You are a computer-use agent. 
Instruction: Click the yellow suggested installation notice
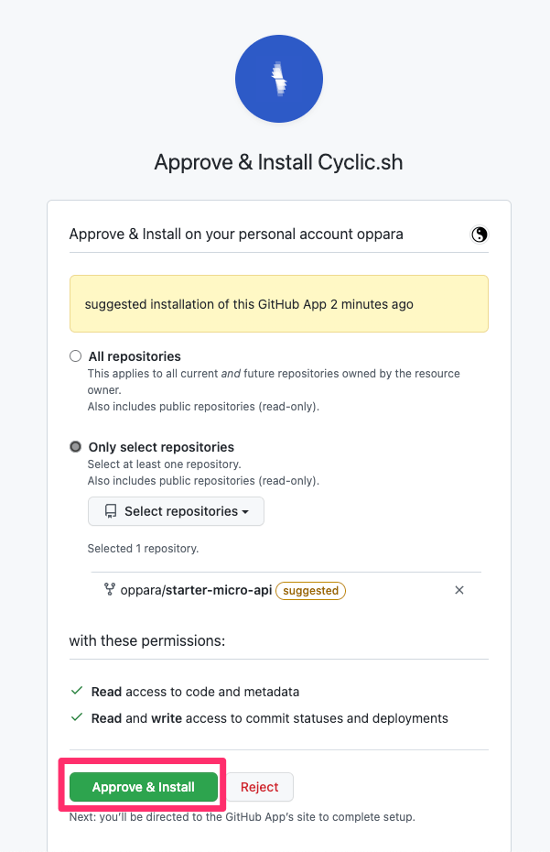pyautogui.click(x=278, y=304)
